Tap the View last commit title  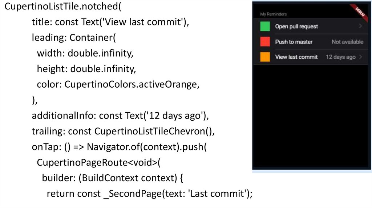tap(296, 57)
